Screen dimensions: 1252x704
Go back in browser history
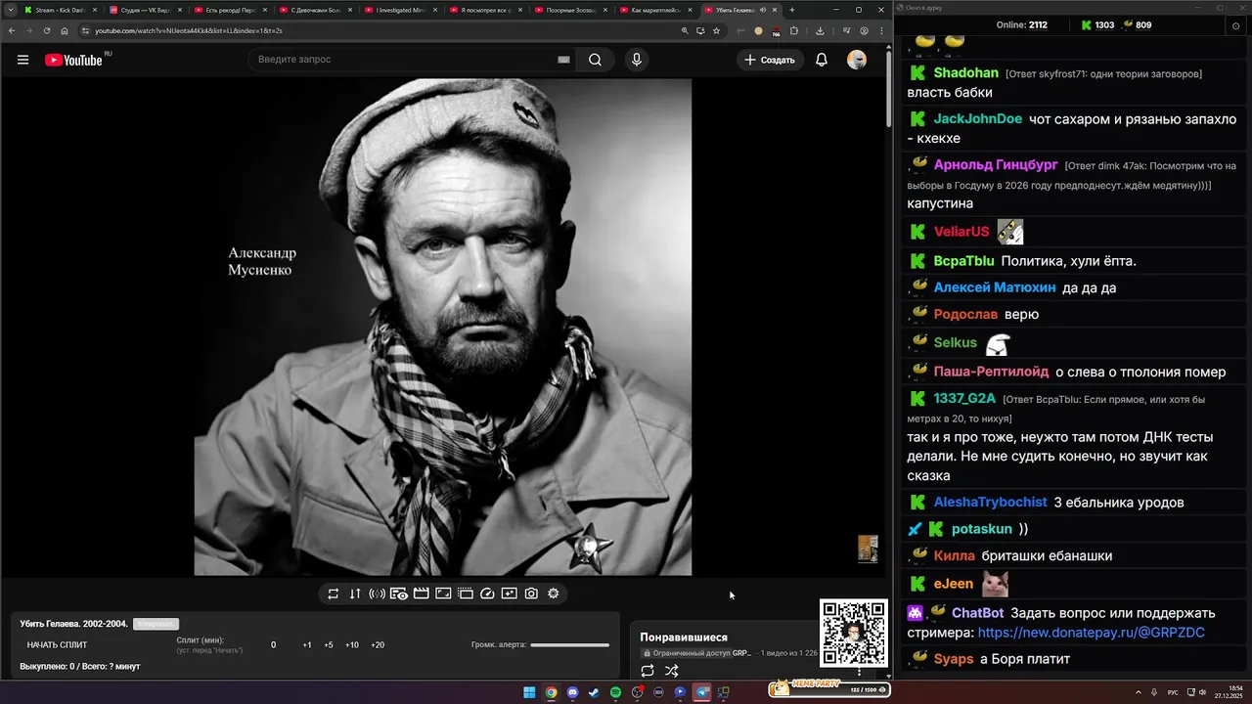tap(12, 30)
